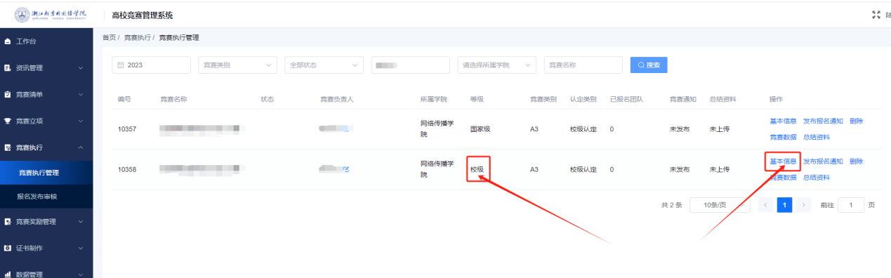Image resolution: width=891 pixels, height=278 pixels.
Task: Click edit icon beside 10358 负责人
Action: [x=346, y=169]
